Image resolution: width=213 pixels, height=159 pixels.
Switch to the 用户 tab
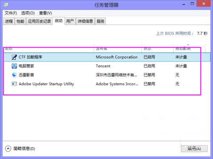70,21
